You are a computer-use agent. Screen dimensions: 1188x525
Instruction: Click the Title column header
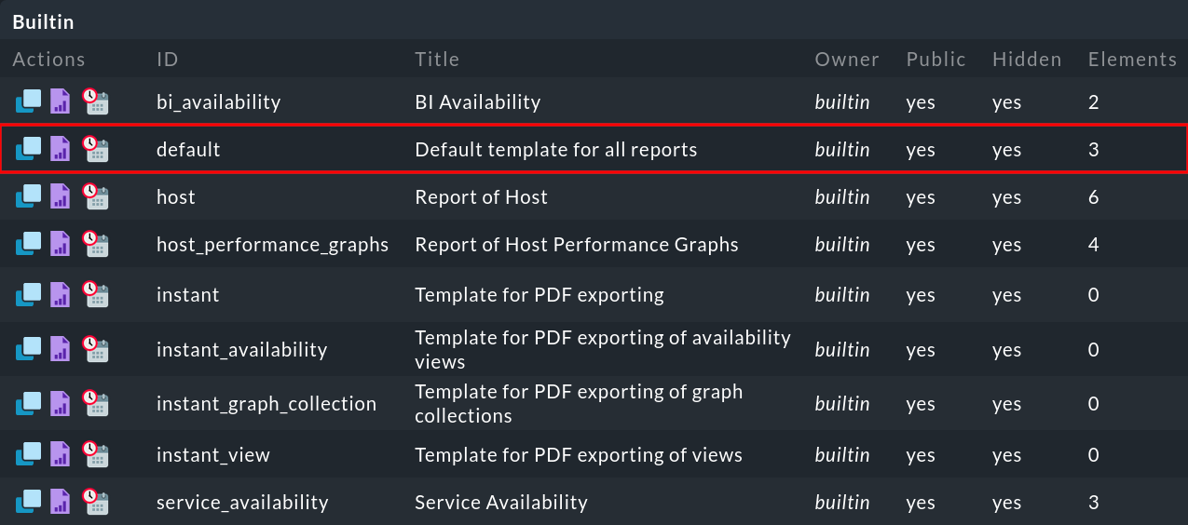click(x=437, y=60)
